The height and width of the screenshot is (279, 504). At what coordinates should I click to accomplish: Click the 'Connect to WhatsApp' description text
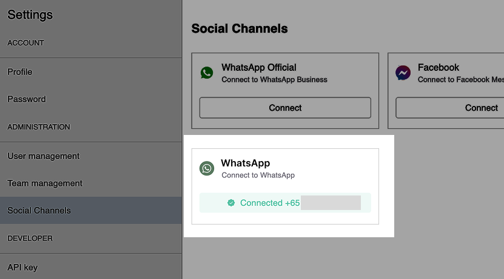(x=258, y=175)
